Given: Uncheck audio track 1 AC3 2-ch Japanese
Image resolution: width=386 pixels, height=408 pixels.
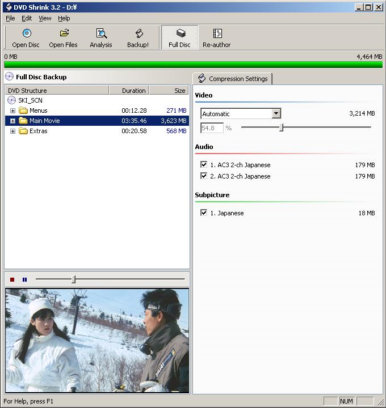Looking at the screenshot, I should click(x=204, y=164).
